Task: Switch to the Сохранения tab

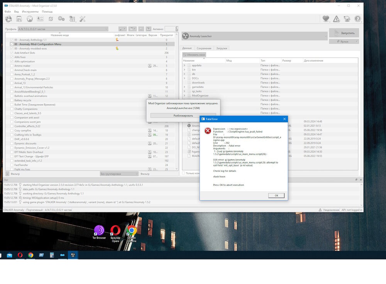Action: click(x=204, y=48)
